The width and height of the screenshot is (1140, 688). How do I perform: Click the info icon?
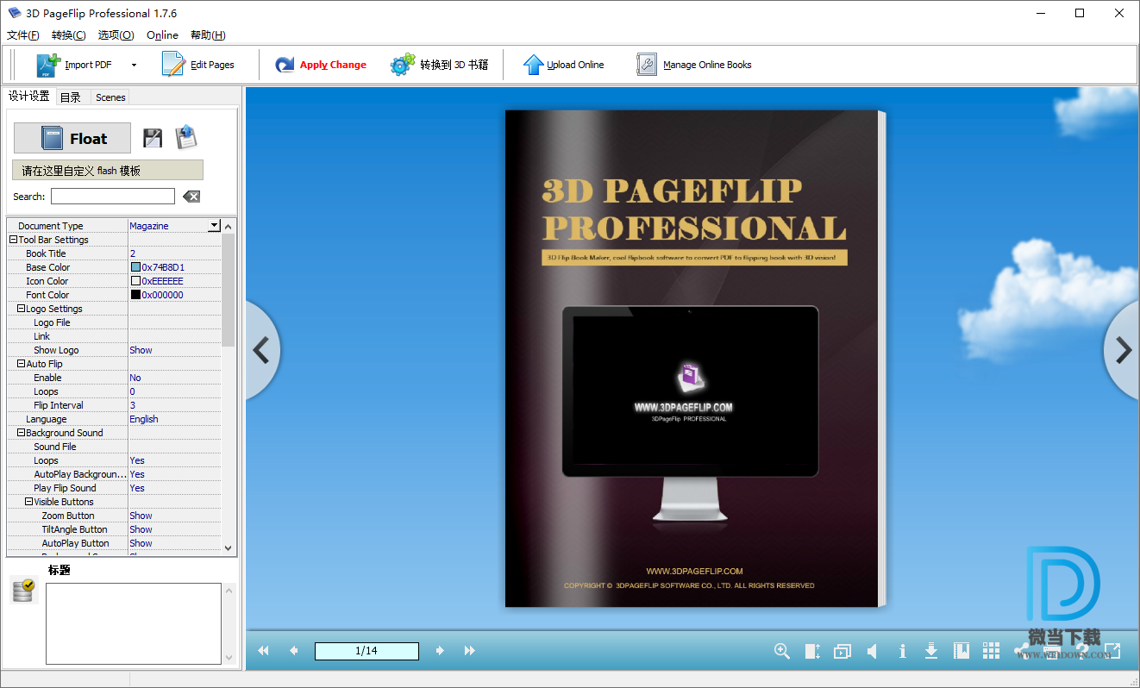click(902, 651)
